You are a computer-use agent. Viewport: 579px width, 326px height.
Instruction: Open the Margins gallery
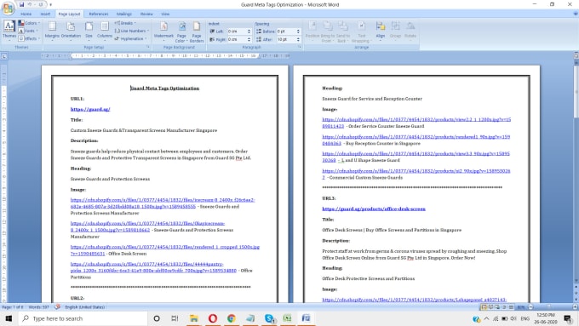coord(52,31)
